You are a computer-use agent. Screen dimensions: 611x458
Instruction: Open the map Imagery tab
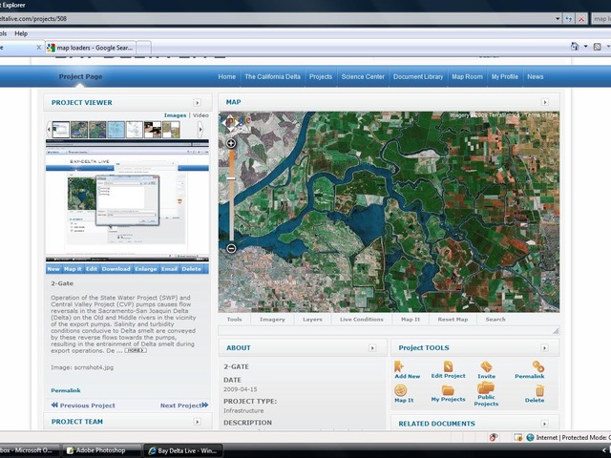tap(272, 320)
